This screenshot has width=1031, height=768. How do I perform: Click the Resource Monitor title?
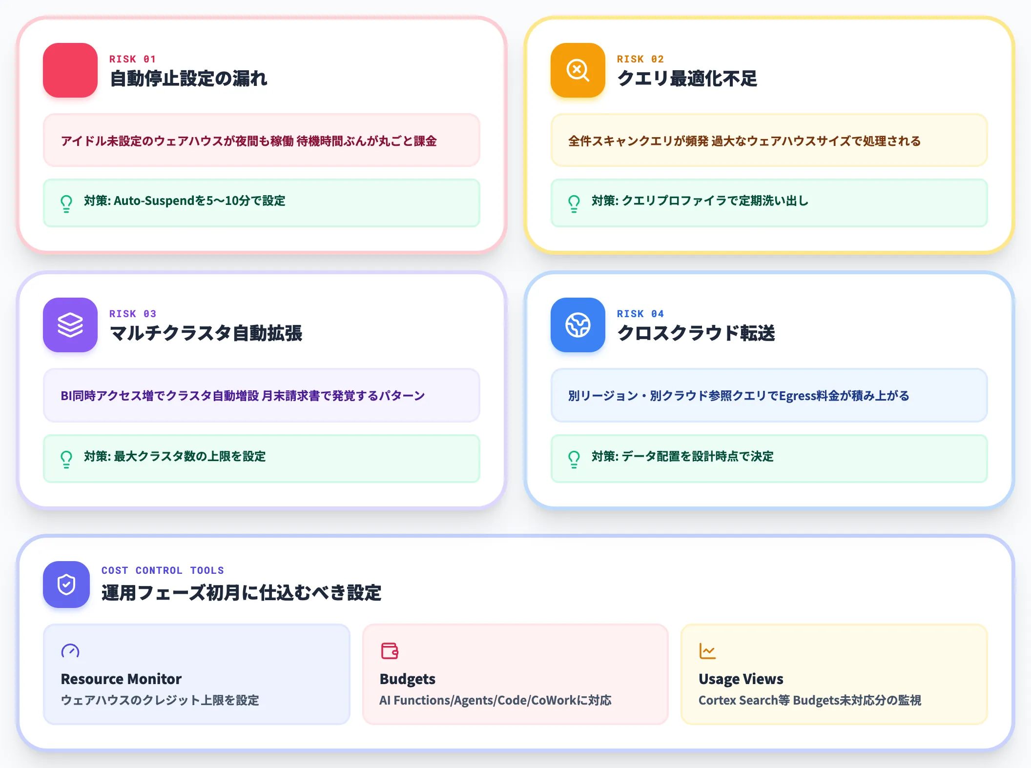pyautogui.click(x=121, y=679)
